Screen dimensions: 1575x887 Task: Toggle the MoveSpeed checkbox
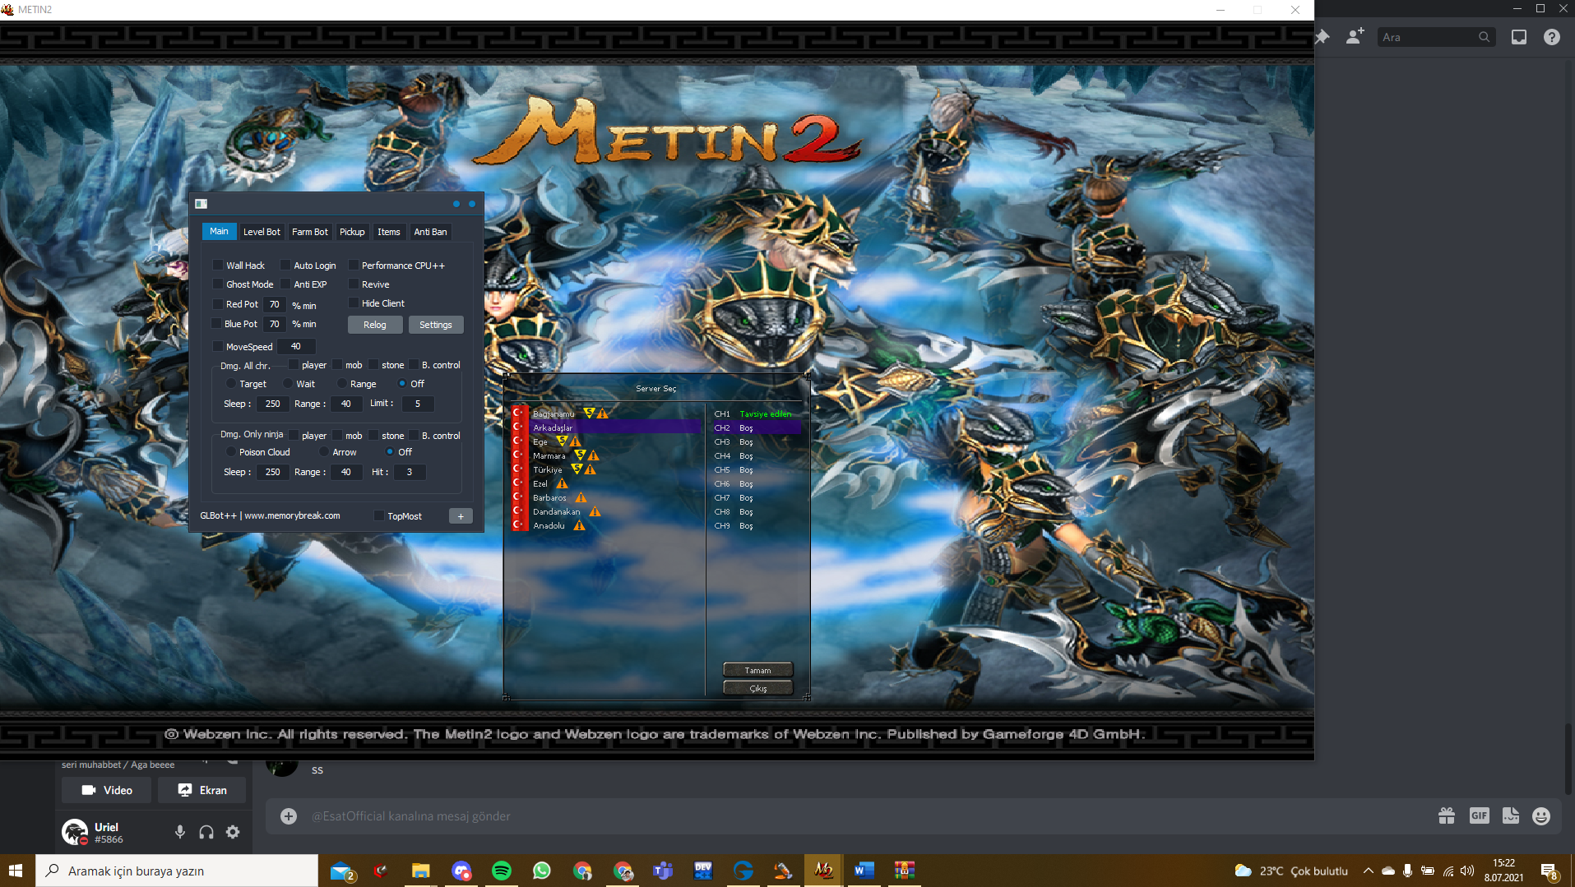click(x=218, y=347)
